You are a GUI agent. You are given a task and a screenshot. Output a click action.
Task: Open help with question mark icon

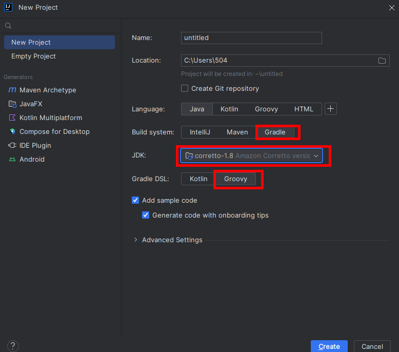pos(13,346)
